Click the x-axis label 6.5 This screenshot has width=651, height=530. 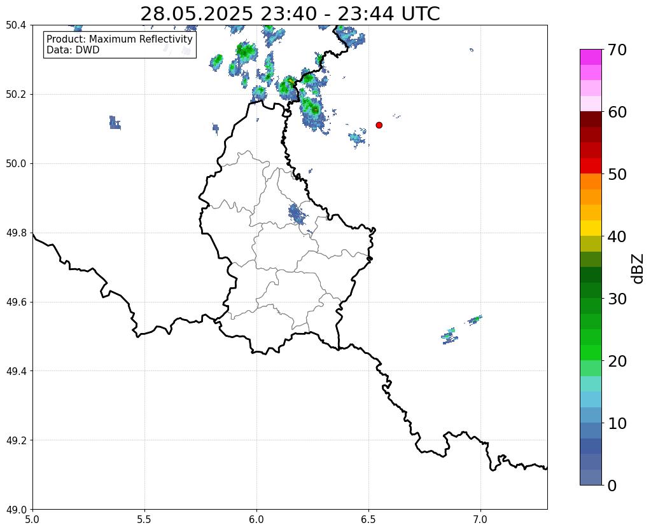[x=368, y=519]
